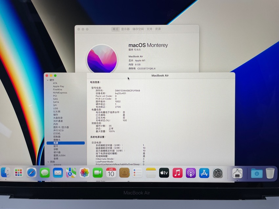Select SAS in sidebar
The height and width of the screenshot is (209, 279).
coord(55,99)
